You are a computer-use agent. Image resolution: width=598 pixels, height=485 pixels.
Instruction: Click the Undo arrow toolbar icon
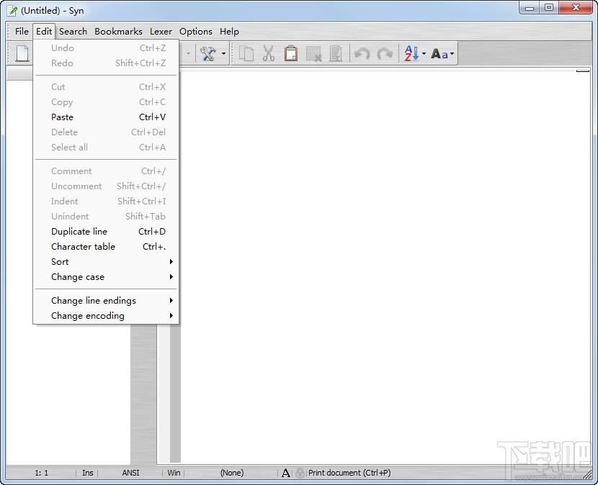coord(362,54)
